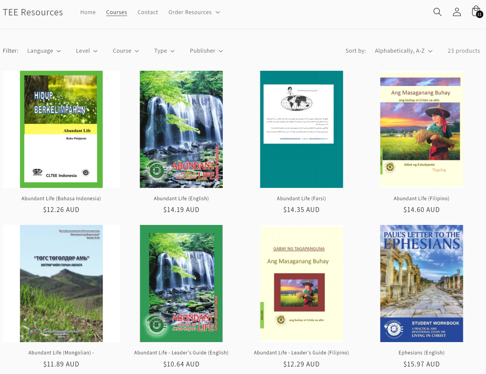Click the Abundant Life (English) waterfall cover
486x374 pixels.
(181, 129)
